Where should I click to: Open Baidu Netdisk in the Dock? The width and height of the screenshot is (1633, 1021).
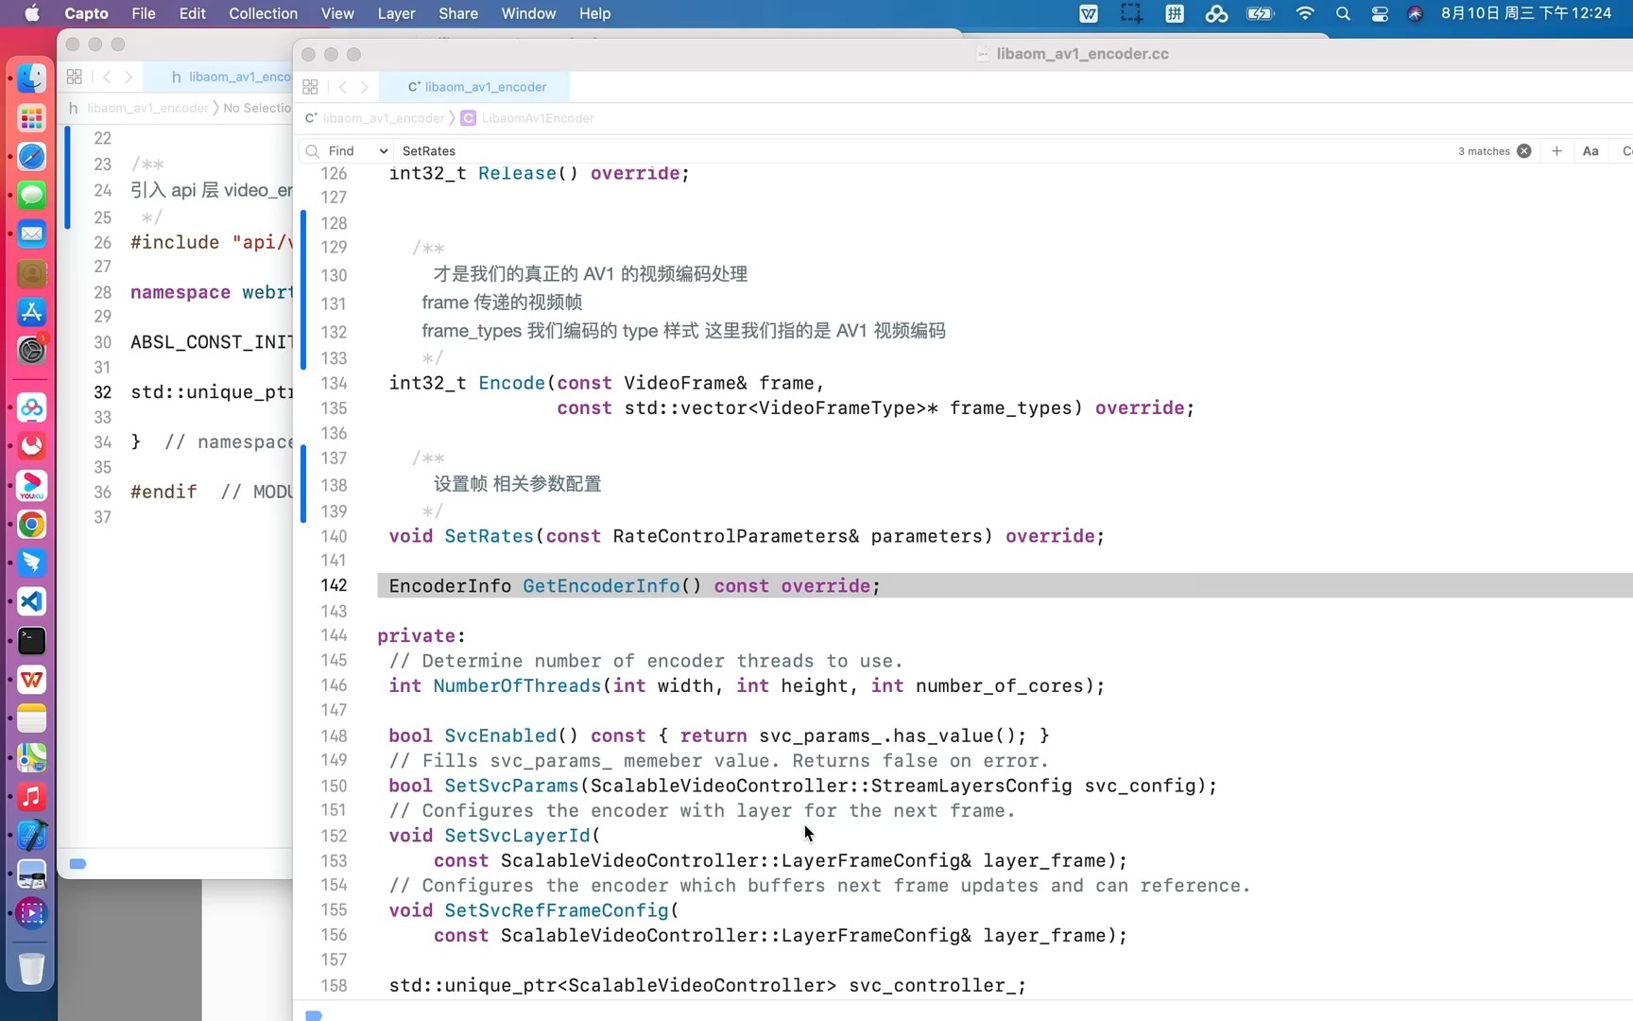(31, 407)
